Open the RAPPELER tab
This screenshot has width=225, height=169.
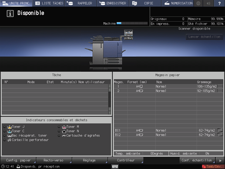pyautogui.click(x=81, y=3)
